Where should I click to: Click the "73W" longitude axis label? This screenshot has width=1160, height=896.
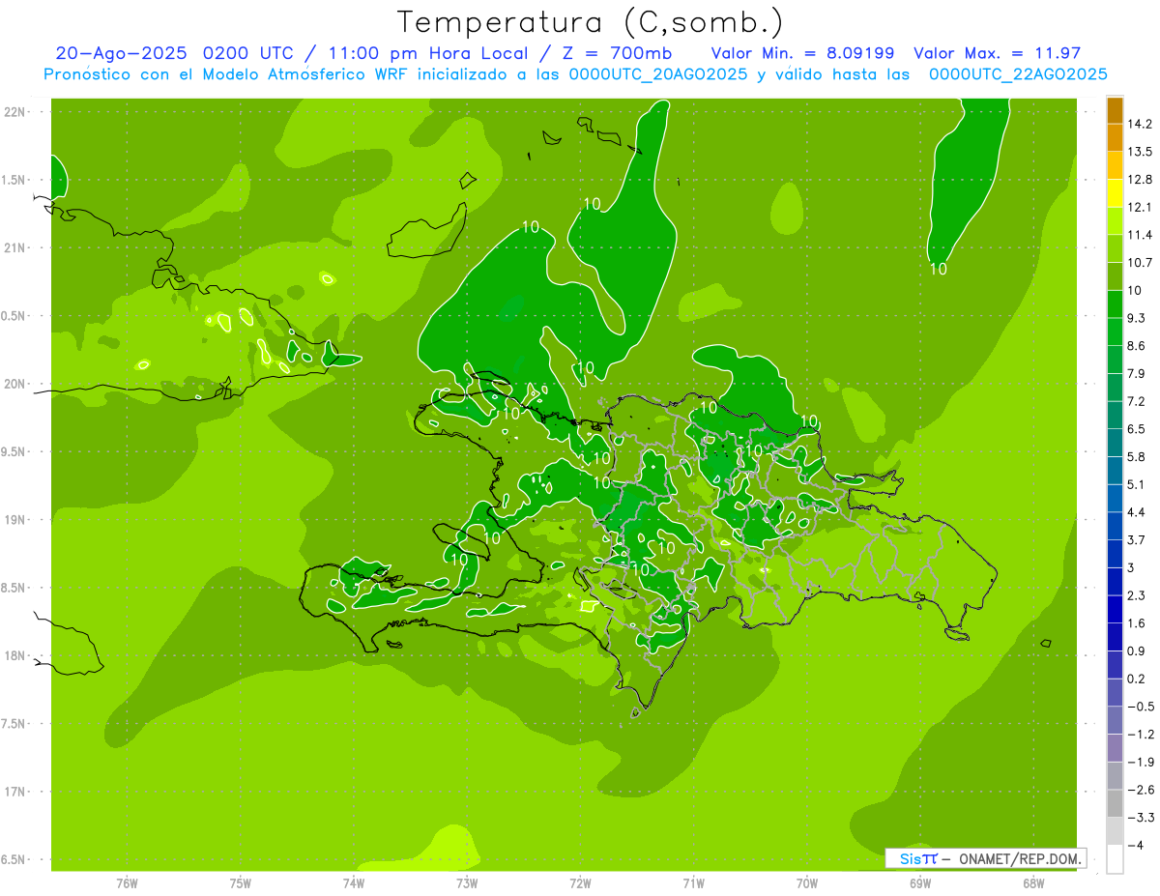(x=467, y=882)
